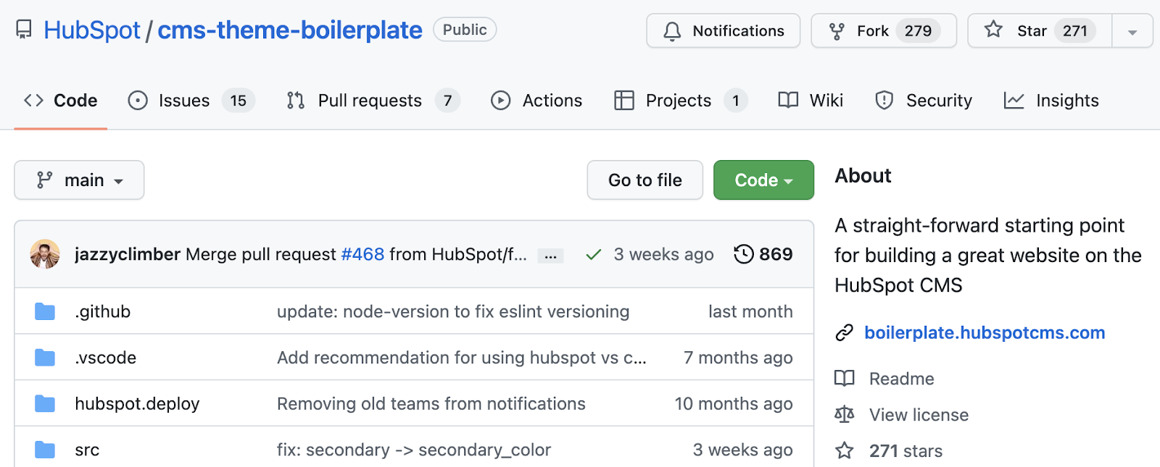Click the license scale icon
The width and height of the screenshot is (1160, 467).
[x=844, y=415]
